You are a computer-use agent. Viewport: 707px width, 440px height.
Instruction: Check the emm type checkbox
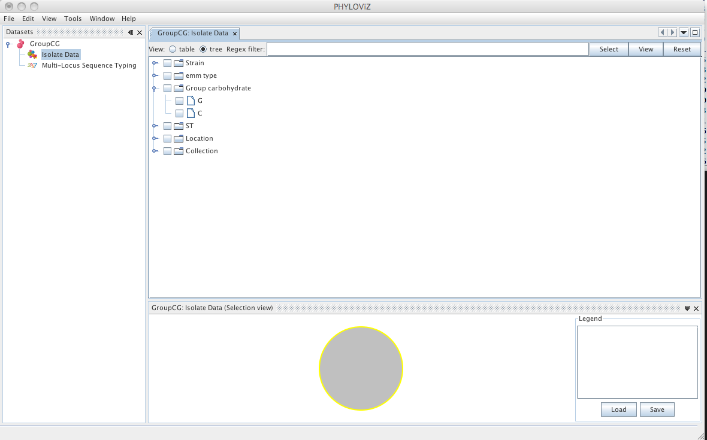167,75
